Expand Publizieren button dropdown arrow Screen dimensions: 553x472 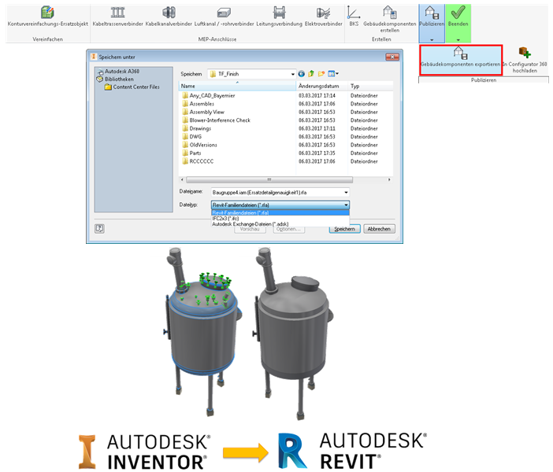pyautogui.click(x=432, y=39)
